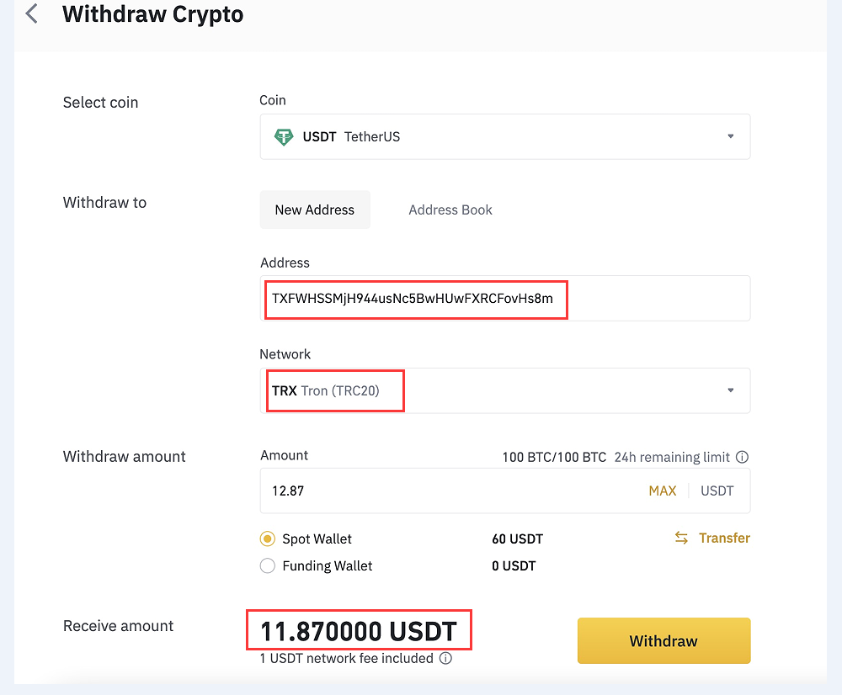Click the Transfer link
The height and width of the screenshot is (695, 842).
pyautogui.click(x=724, y=538)
